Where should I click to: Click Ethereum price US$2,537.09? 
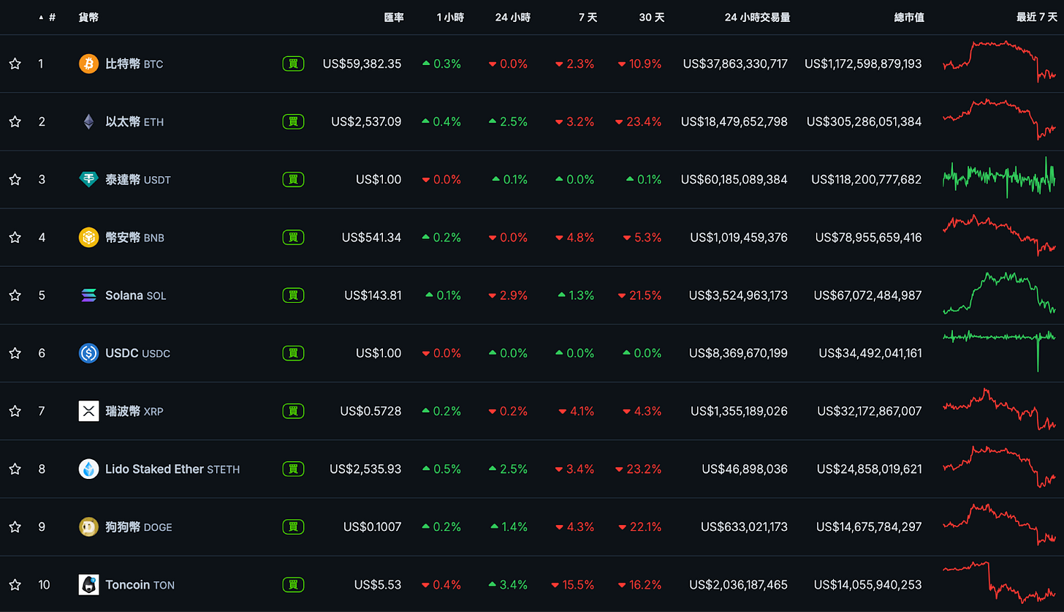366,121
